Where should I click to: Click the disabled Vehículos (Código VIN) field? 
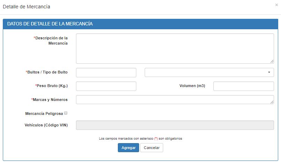[175, 125]
